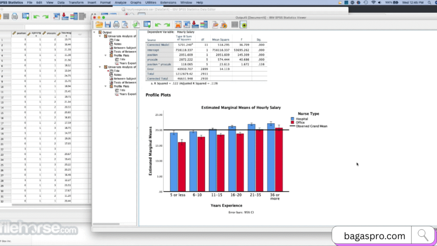Click the bagaspro.com search magnifier
This screenshot has width=437, height=246.
click(x=422, y=235)
